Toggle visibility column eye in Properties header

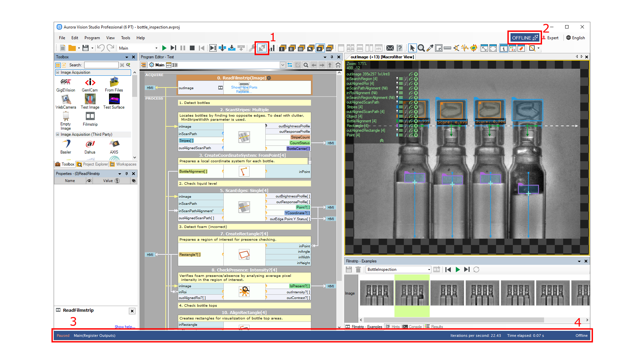[89, 181]
